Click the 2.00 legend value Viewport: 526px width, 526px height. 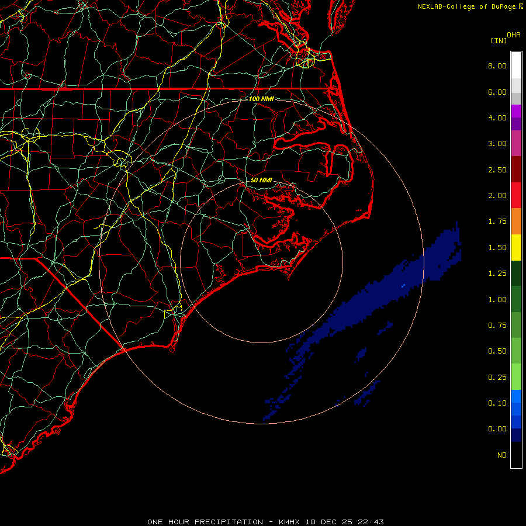[x=497, y=196]
